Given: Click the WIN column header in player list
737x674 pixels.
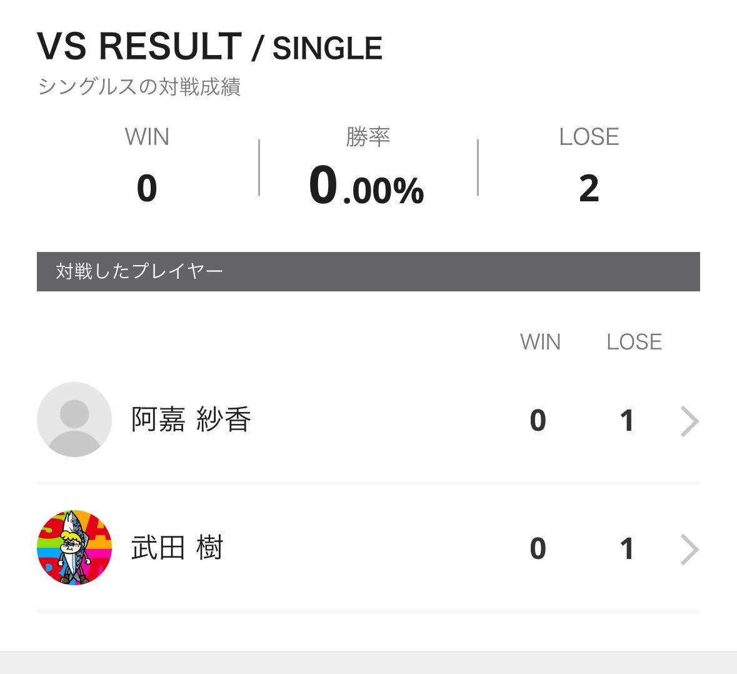Looking at the screenshot, I should click(540, 342).
